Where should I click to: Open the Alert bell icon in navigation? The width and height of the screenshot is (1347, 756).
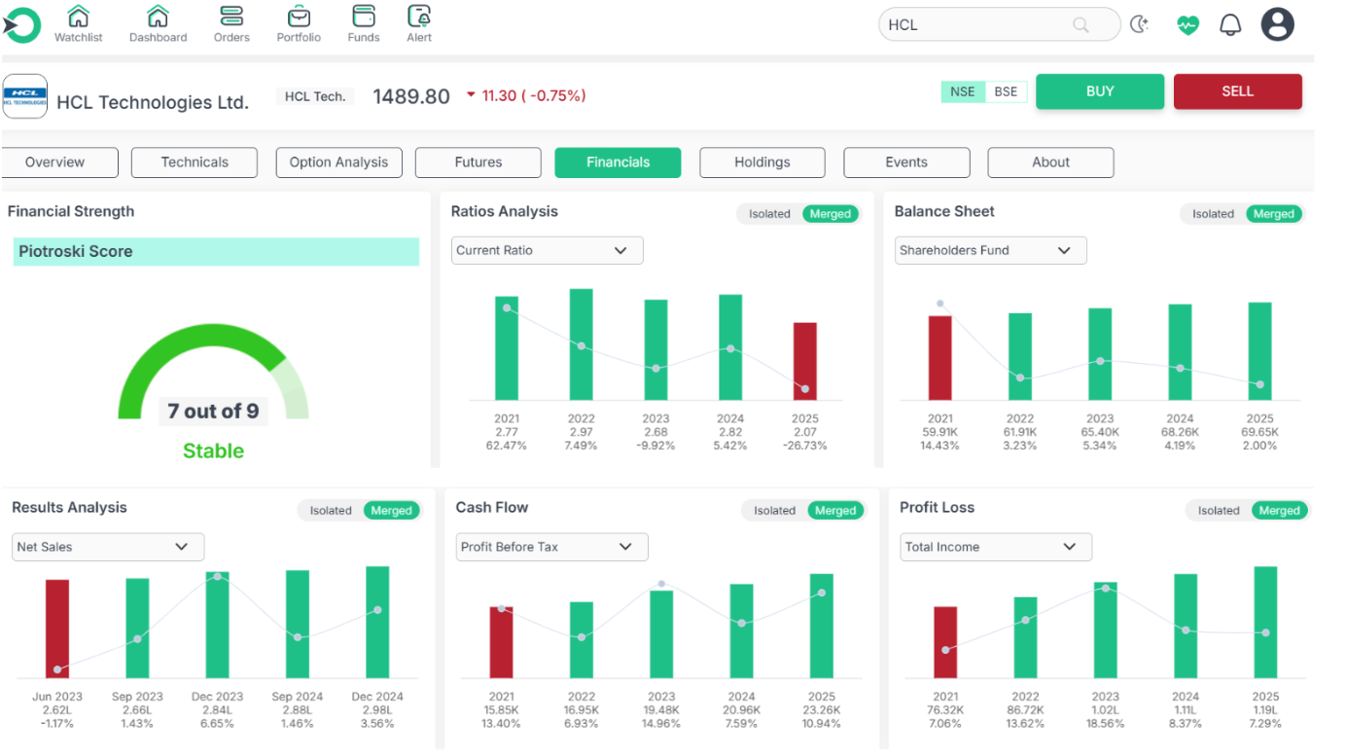(x=419, y=17)
